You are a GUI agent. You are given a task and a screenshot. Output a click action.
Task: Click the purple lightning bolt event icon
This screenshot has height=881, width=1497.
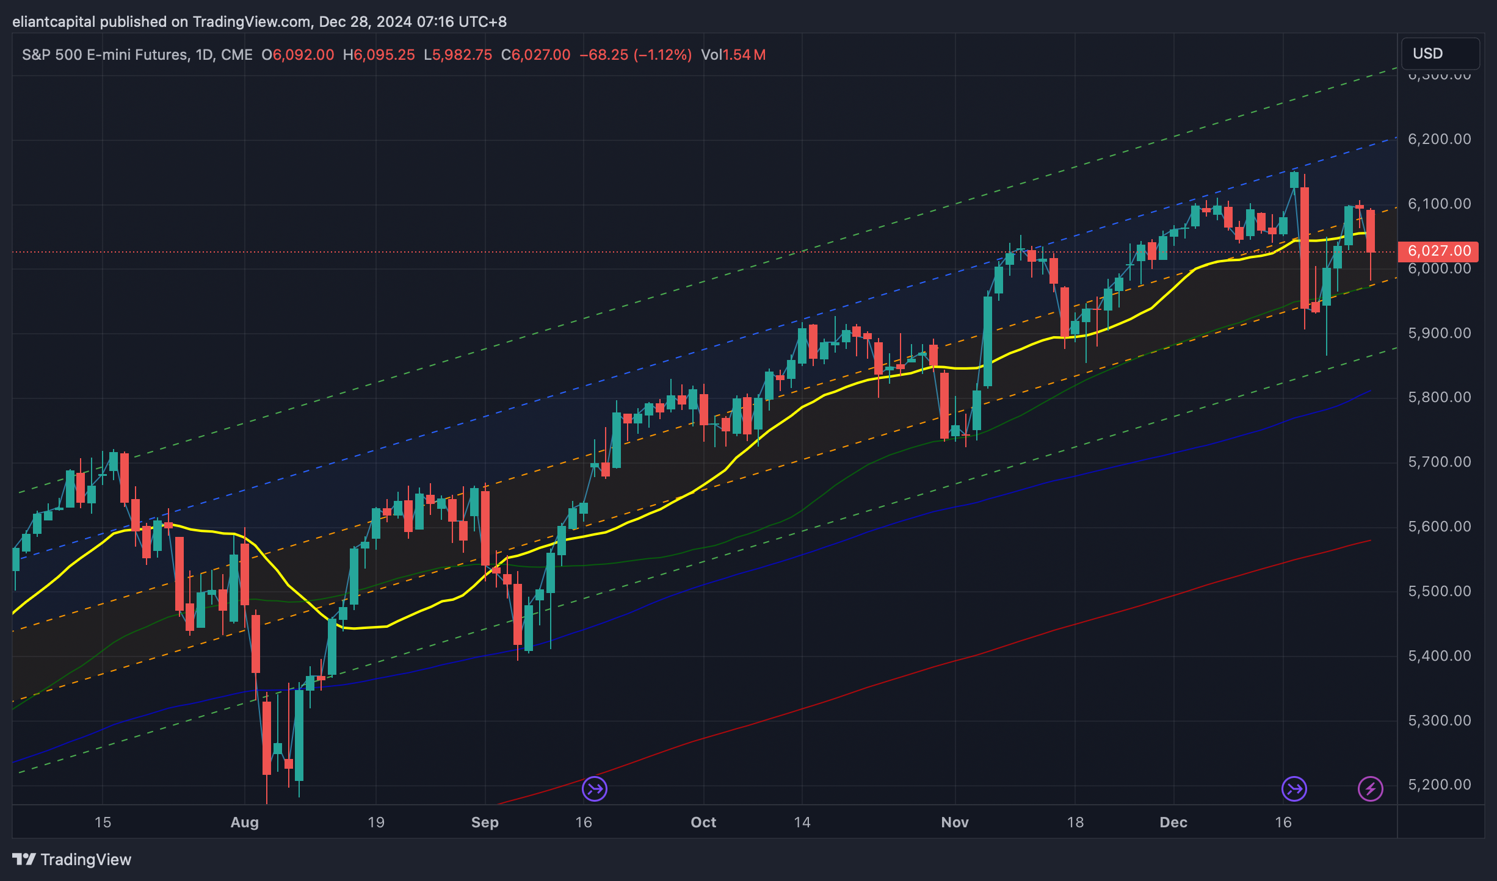[1370, 789]
